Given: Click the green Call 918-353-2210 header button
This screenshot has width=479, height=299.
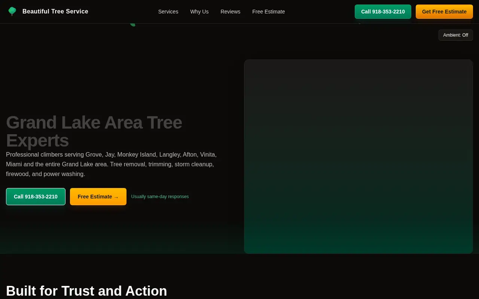Looking at the screenshot, I should coord(383,12).
